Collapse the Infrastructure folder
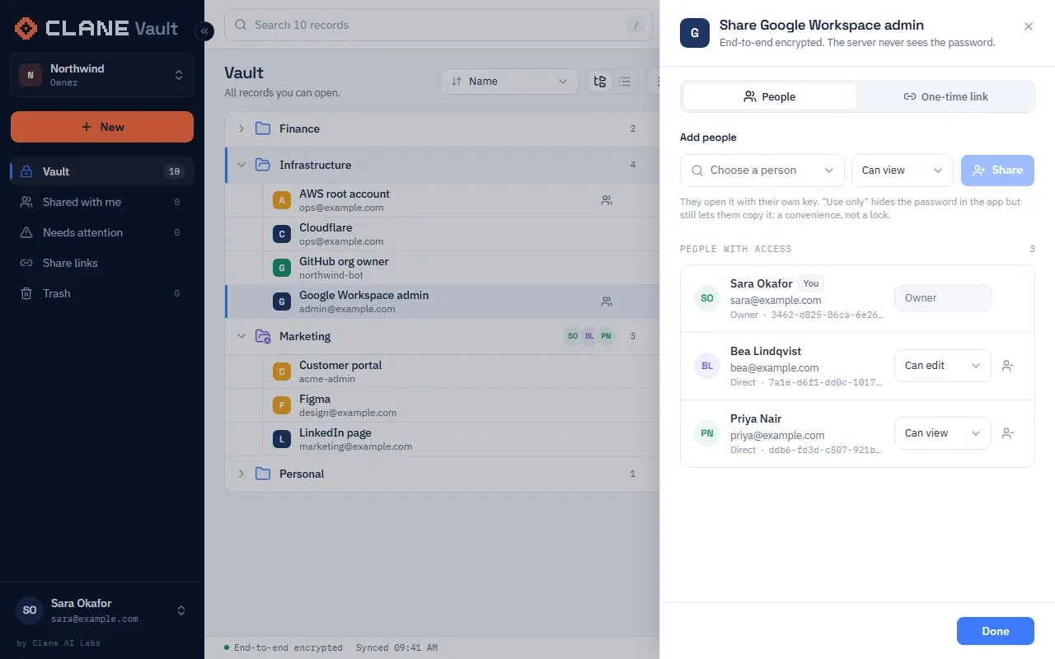Screen dimensions: 1055x659 point(241,165)
